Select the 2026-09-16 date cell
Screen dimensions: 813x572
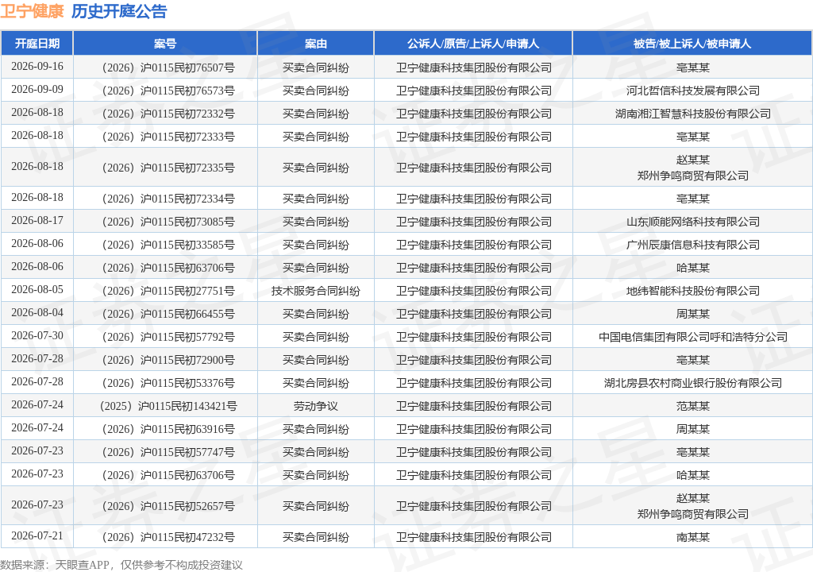[37, 67]
